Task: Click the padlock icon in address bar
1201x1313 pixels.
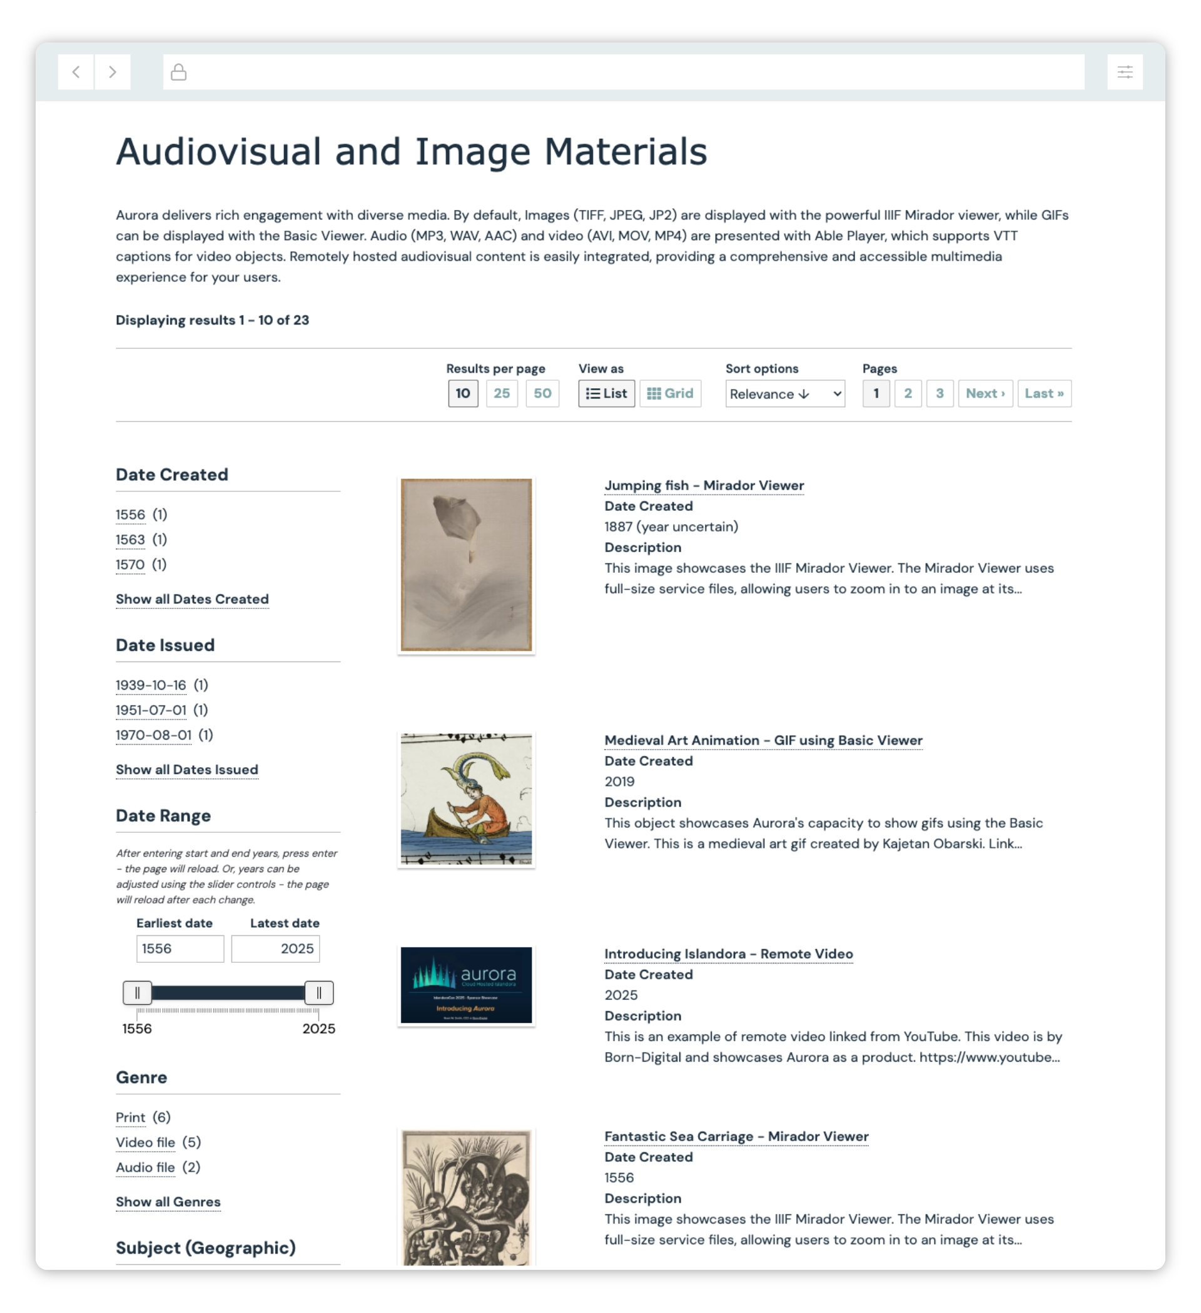Action: 178,72
